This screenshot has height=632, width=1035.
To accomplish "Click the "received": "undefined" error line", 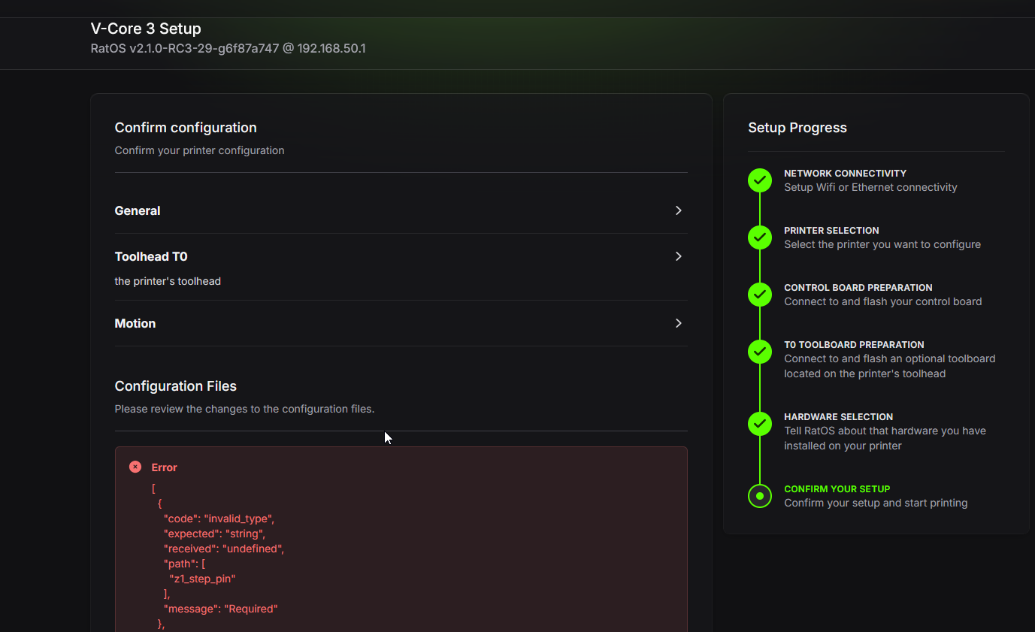I will click(224, 549).
